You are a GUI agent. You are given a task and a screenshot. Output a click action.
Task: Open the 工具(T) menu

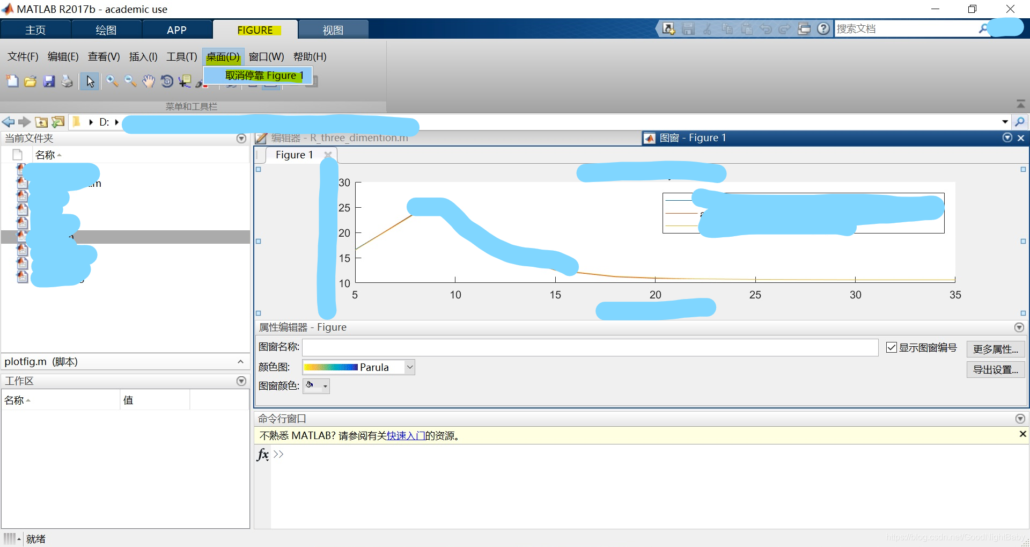[x=182, y=56]
